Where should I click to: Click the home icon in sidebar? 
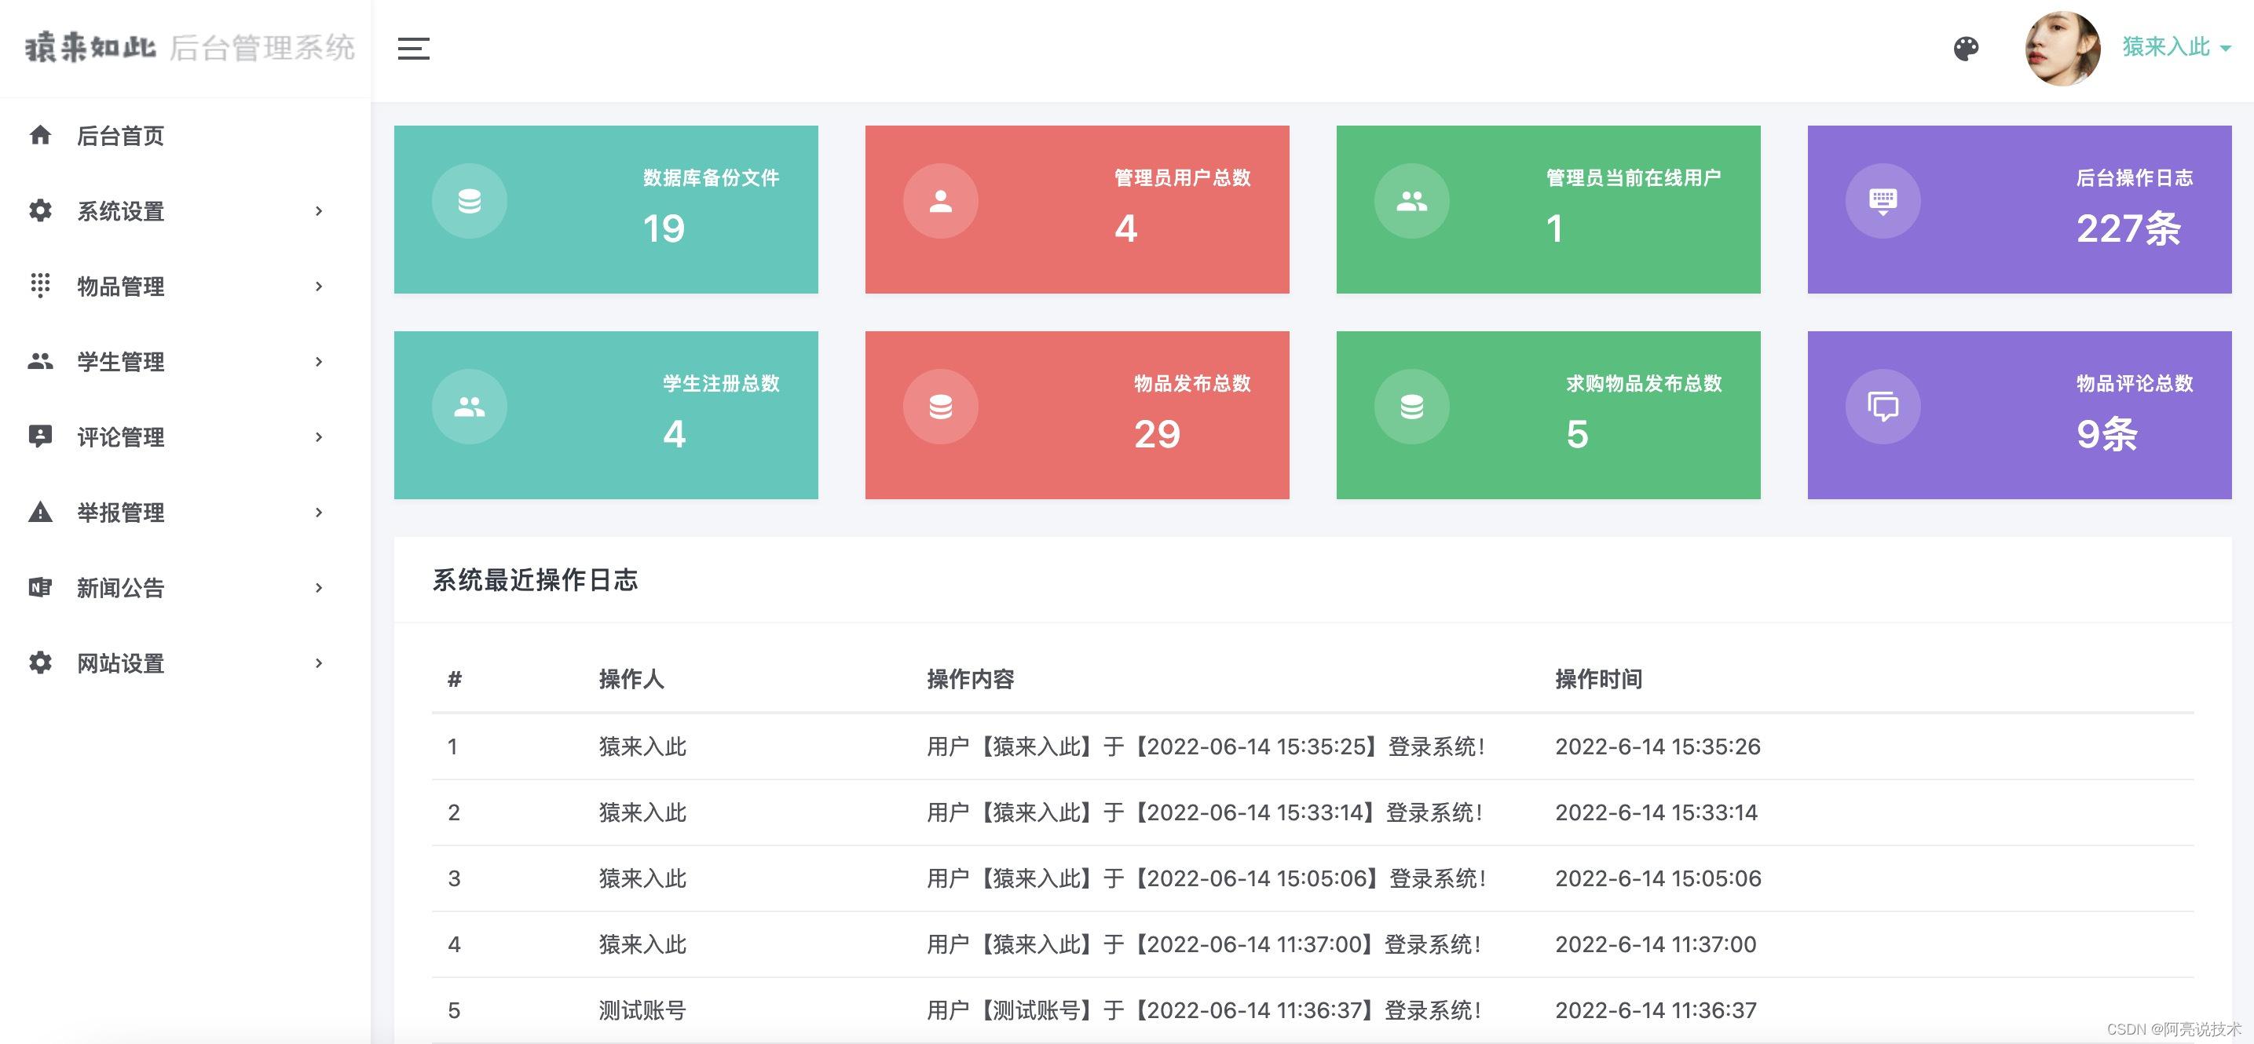click(40, 135)
